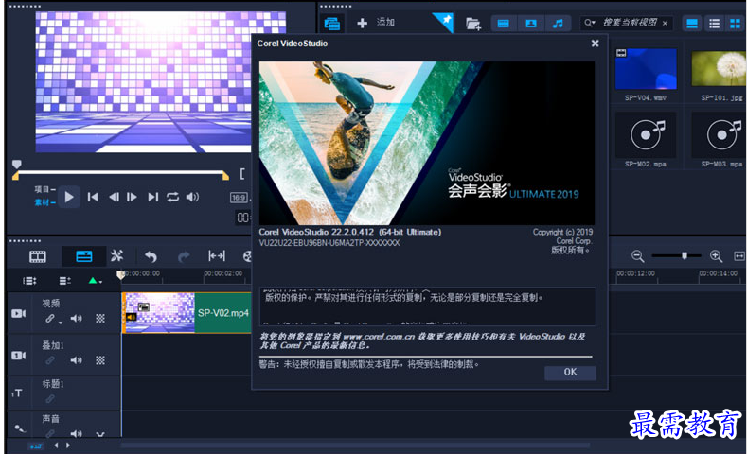Viewport: 747px width, 454px height.
Task: Toggle showing audio files in library
Action: point(558,24)
